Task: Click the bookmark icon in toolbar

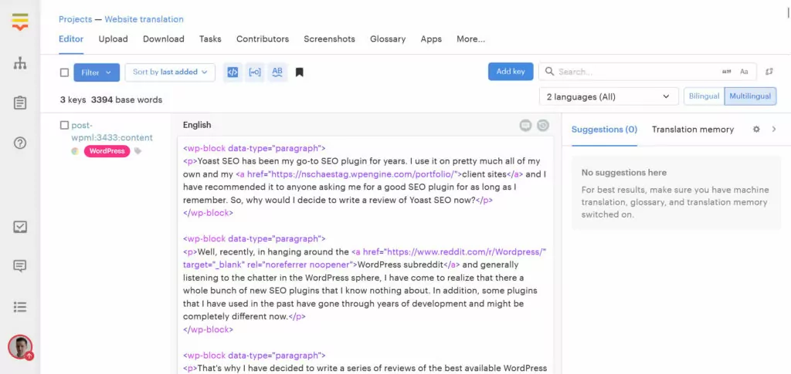Action: (300, 72)
